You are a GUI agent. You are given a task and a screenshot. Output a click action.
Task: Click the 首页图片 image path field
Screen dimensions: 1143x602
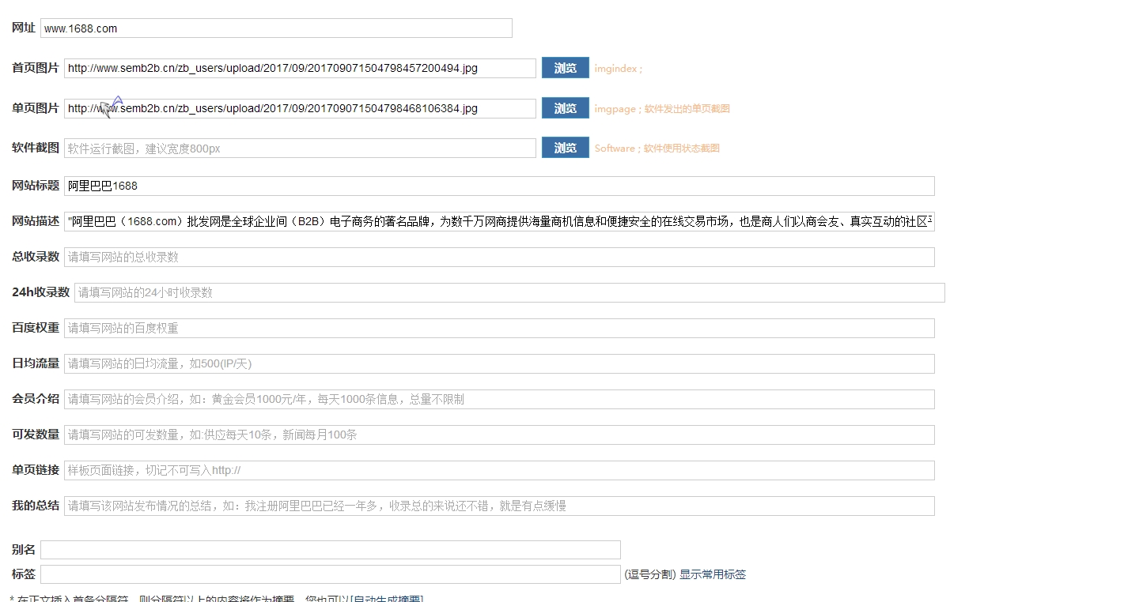[x=300, y=69]
